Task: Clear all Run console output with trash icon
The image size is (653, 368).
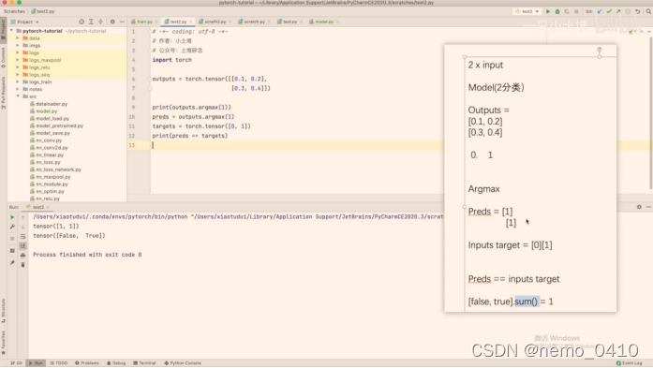Action: [x=22, y=265]
